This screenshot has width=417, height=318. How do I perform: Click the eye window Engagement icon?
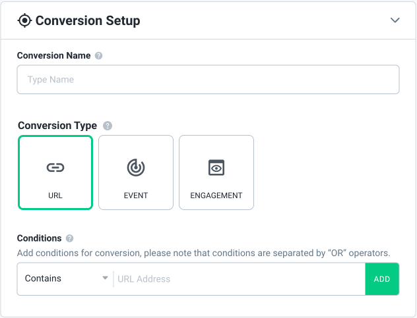(x=216, y=168)
